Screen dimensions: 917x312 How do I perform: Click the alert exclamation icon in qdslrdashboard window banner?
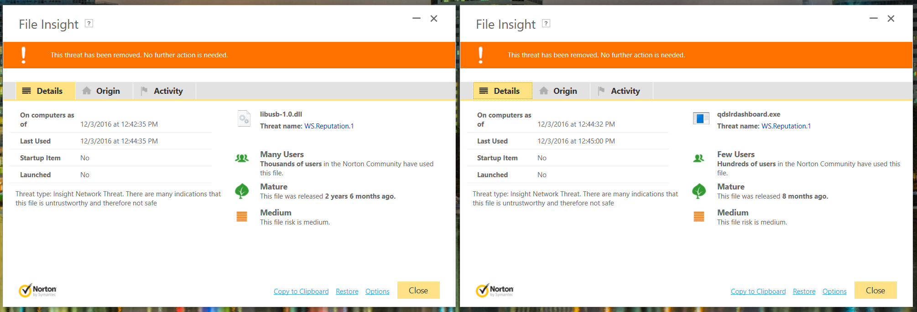[480, 55]
